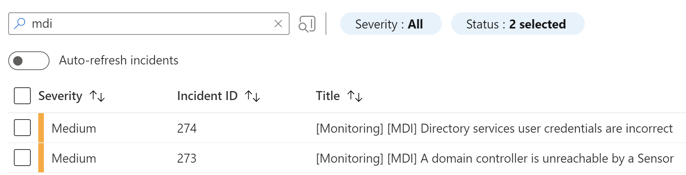Sort by Severity using arrows icon

click(97, 96)
